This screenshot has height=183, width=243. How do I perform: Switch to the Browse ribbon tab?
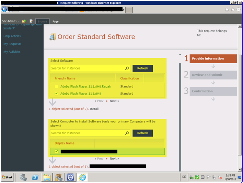(43, 21)
